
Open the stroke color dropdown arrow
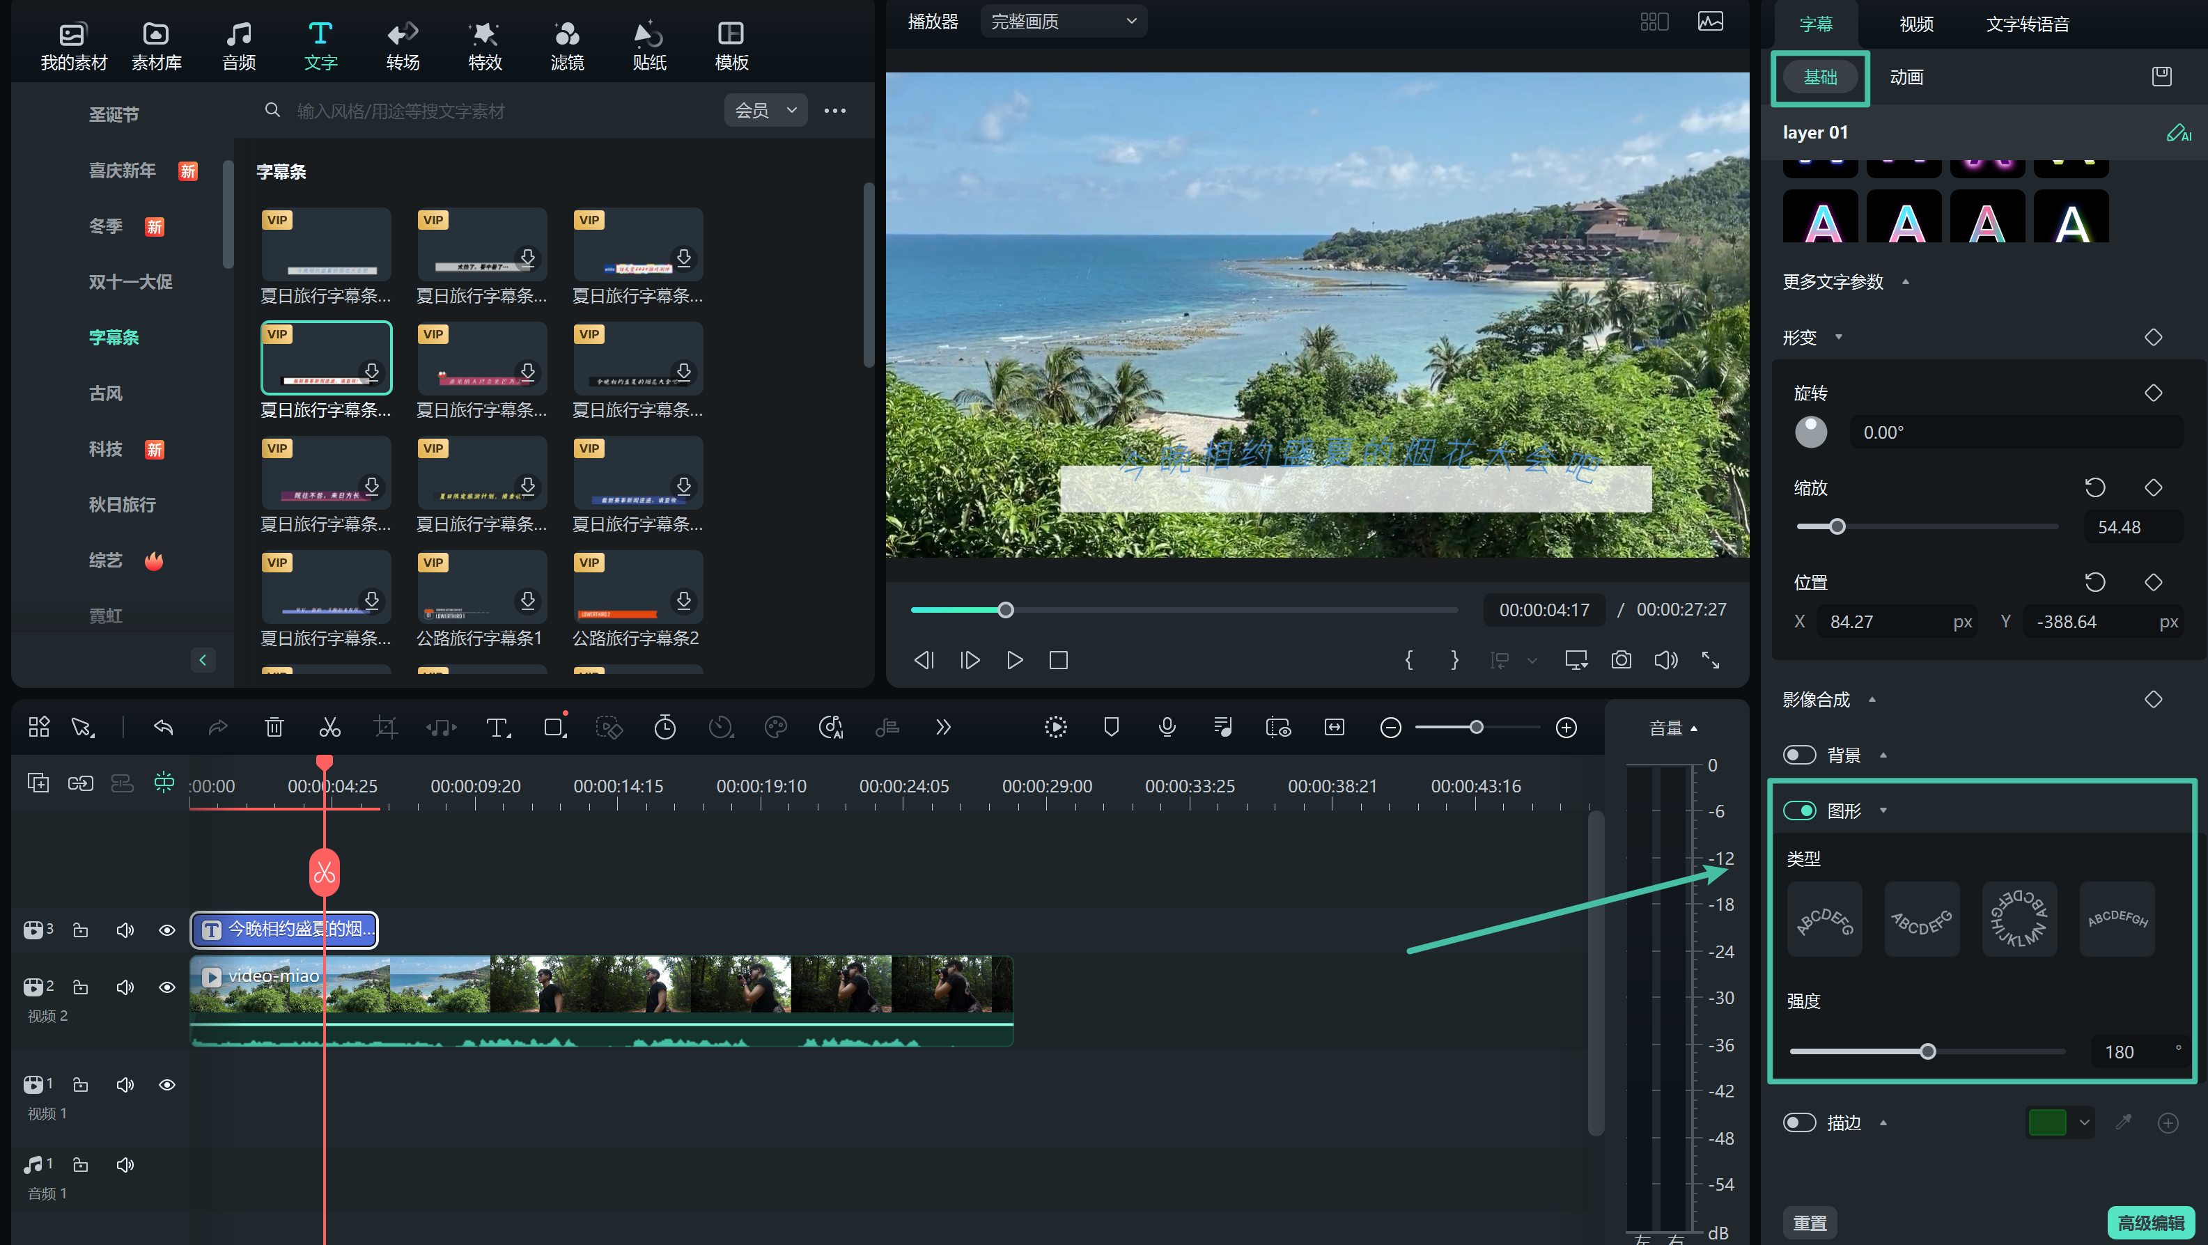(x=2084, y=1122)
